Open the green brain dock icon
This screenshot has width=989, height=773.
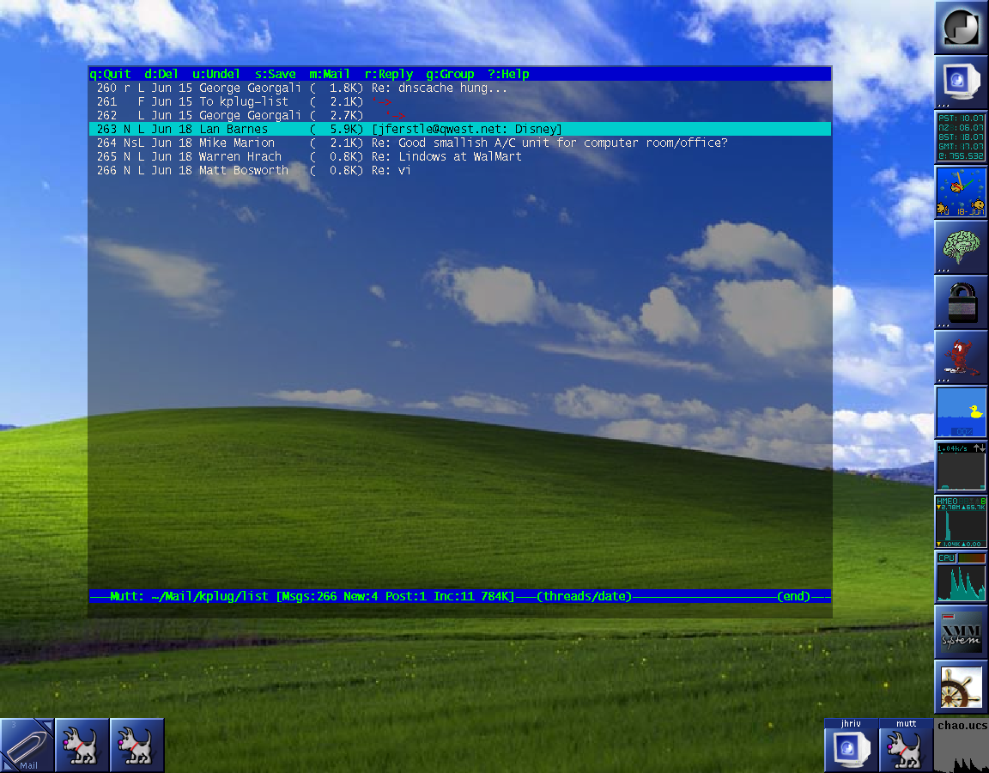point(962,247)
